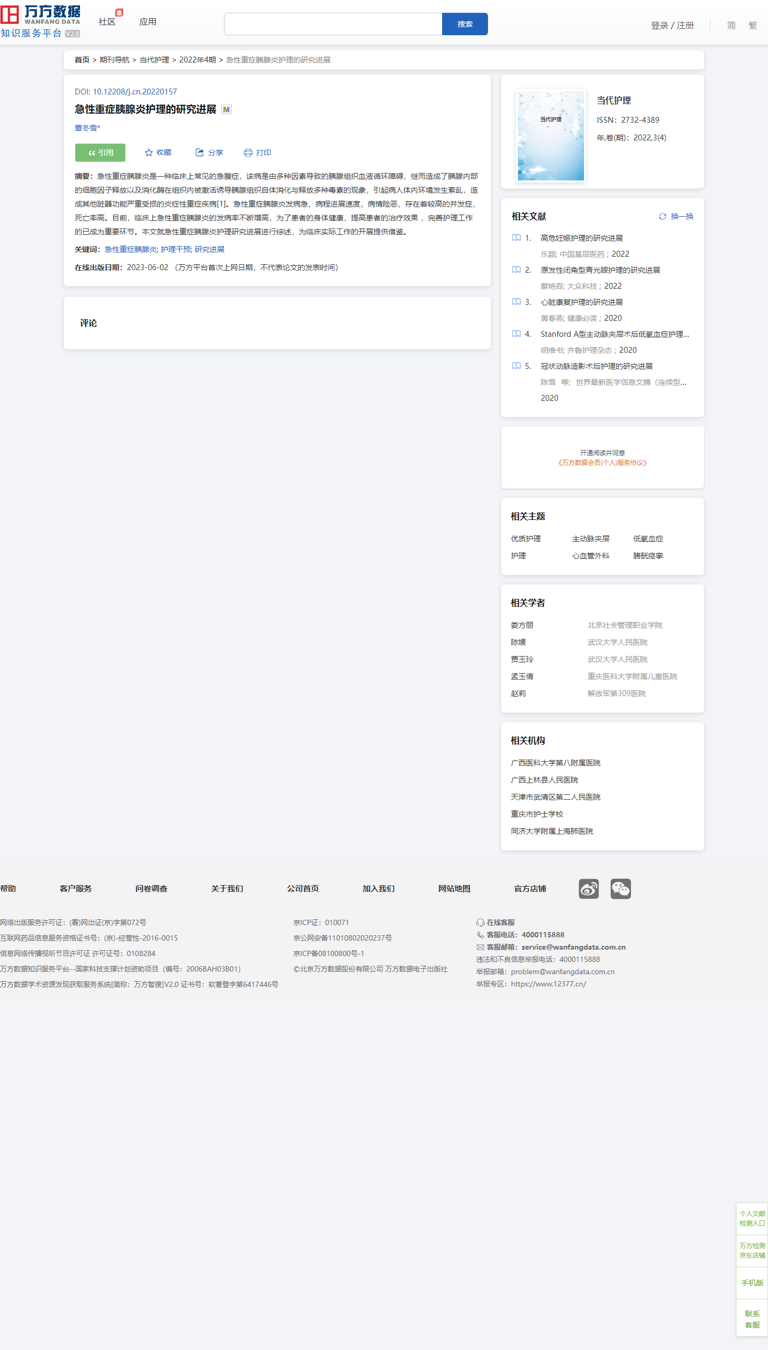Click the Weibo icon in footer
768x1350 pixels.
pos(588,889)
